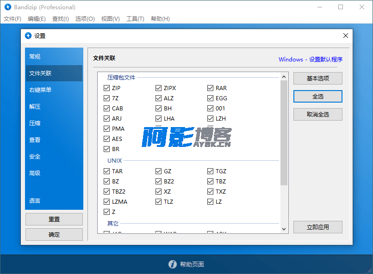Toggle the TBZ checkbox
Screen dimensions: 373x274
[x=210, y=182]
